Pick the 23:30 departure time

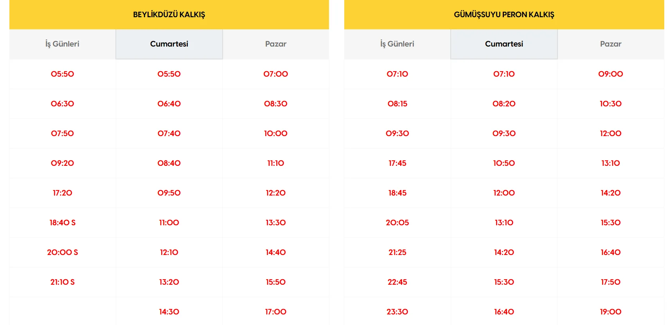[x=397, y=312]
